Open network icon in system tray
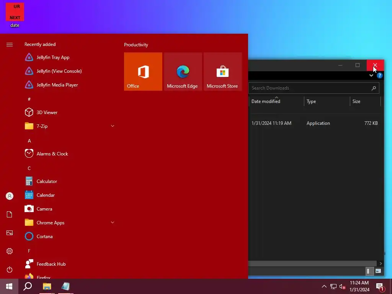This screenshot has height=294, width=392. [333, 286]
